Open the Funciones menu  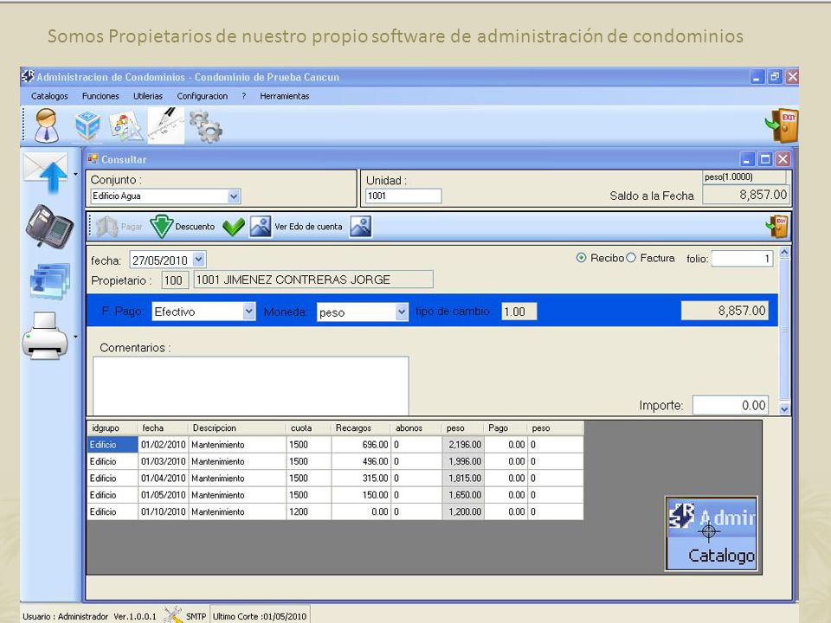click(100, 96)
